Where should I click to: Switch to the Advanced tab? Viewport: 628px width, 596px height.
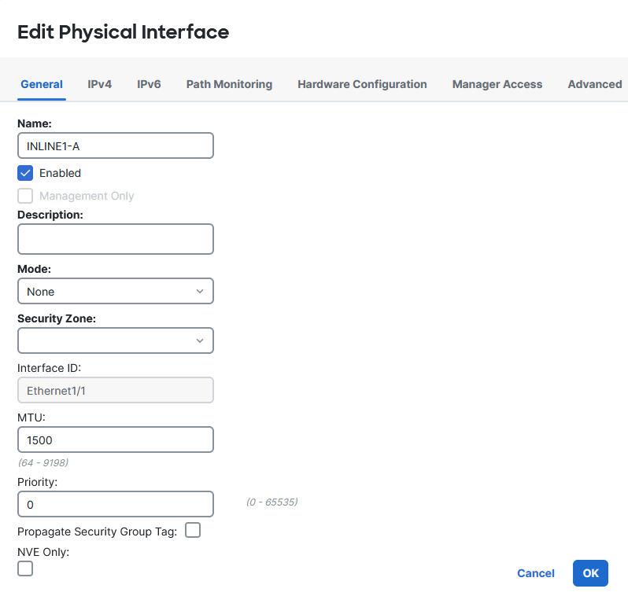594,84
